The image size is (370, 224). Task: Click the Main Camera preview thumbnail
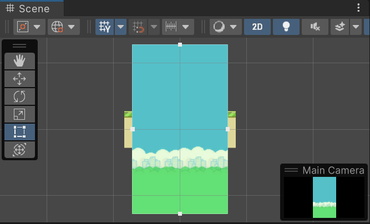click(324, 197)
